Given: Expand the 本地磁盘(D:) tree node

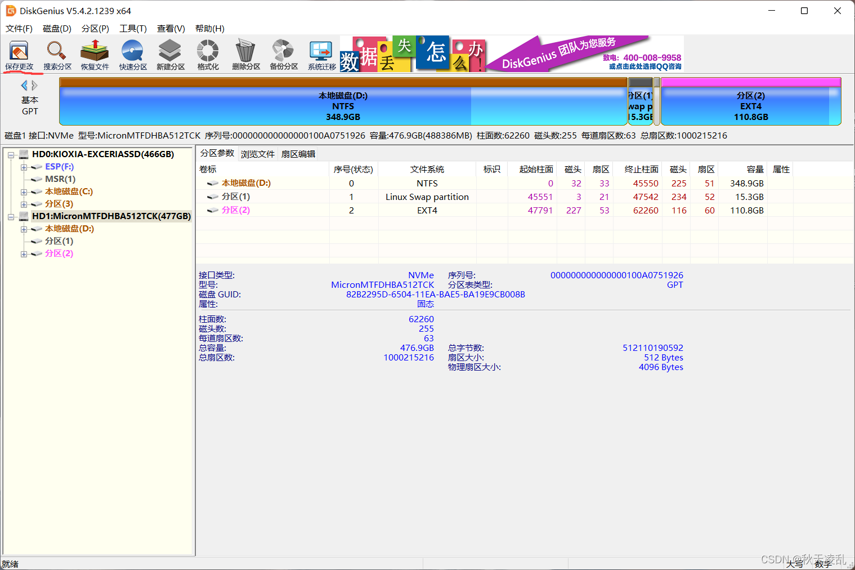Looking at the screenshot, I should click(24, 229).
